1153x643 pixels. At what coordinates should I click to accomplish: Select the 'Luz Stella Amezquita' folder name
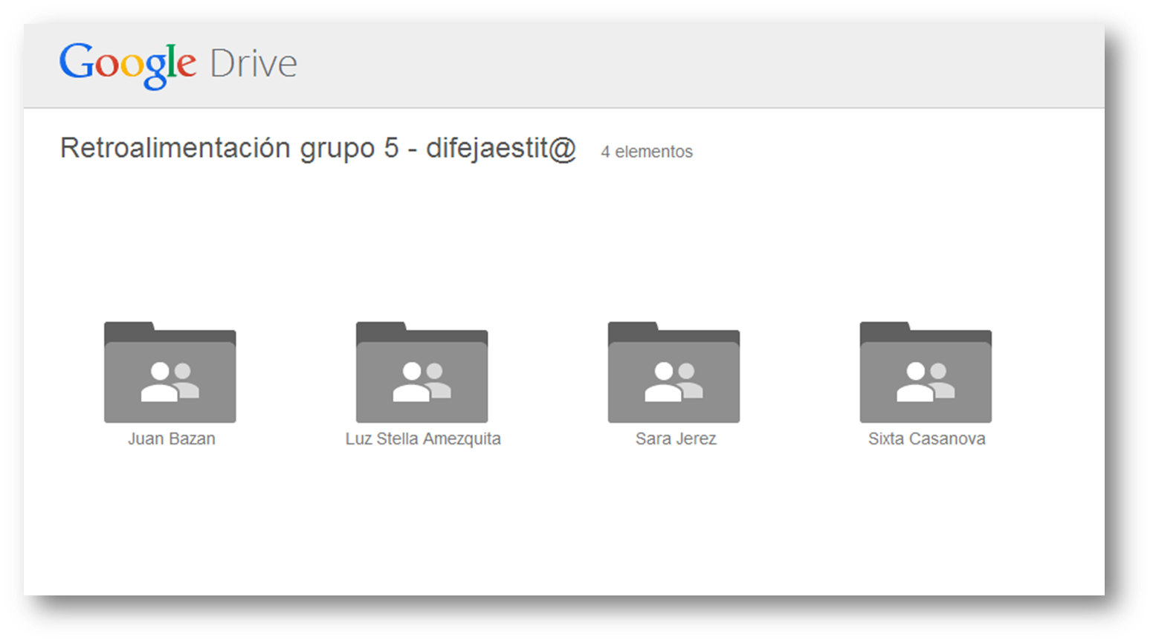click(x=423, y=439)
